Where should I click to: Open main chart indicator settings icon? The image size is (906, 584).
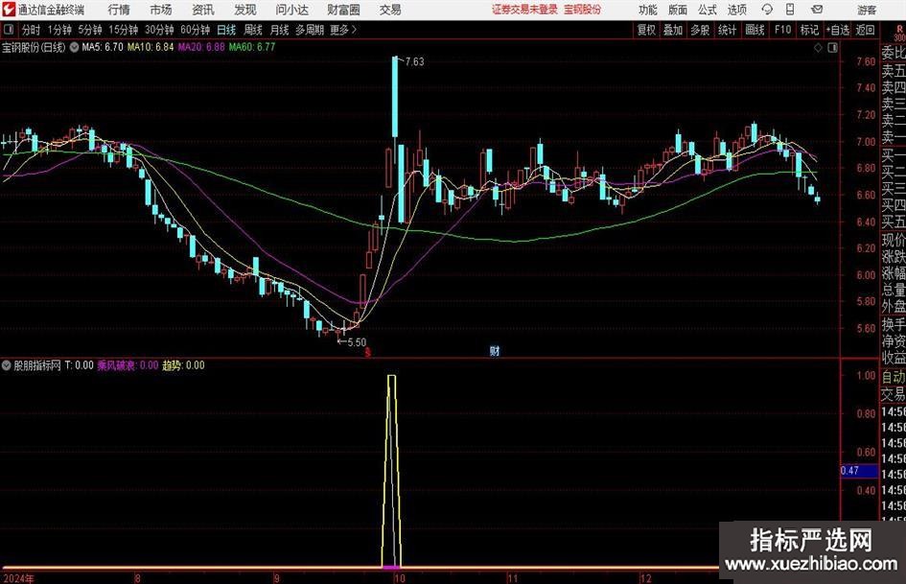(74, 47)
